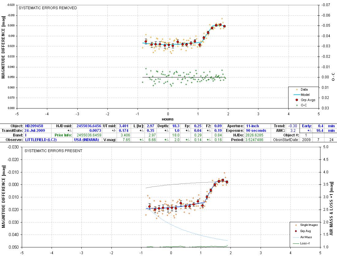Click the 'ObsnStartDate:' label cell
The image size is (337, 256).
coord(286,140)
